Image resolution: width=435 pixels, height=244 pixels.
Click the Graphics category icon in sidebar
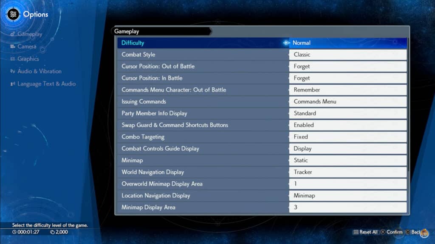(x=12, y=58)
